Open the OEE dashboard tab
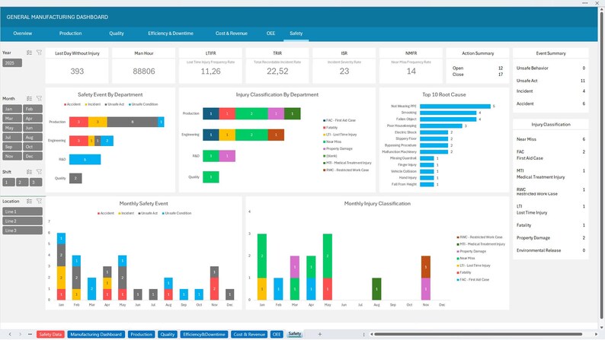The width and height of the screenshot is (605, 340). click(x=270, y=33)
